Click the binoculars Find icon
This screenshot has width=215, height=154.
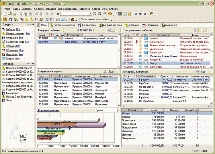[x=58, y=14]
